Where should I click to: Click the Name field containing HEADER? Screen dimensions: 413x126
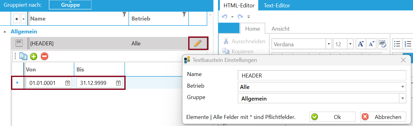point(322,75)
